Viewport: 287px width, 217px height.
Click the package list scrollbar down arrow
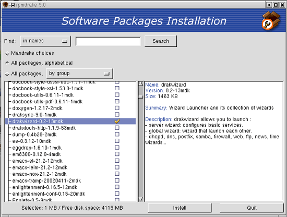click(141, 199)
